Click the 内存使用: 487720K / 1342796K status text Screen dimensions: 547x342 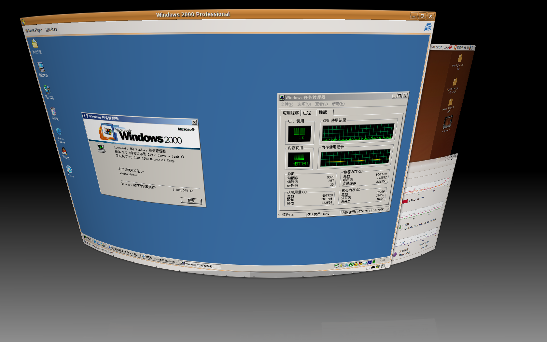click(362, 211)
